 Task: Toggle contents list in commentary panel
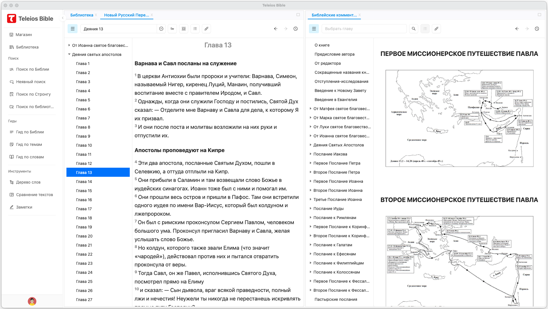[314, 29]
